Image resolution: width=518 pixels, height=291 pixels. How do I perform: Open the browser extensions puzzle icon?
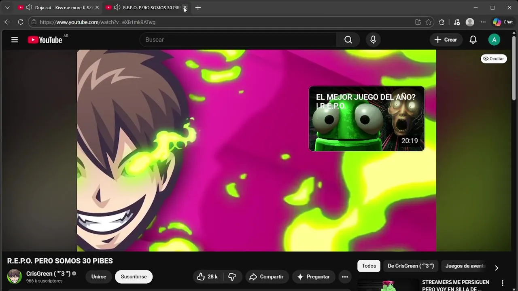(x=442, y=22)
